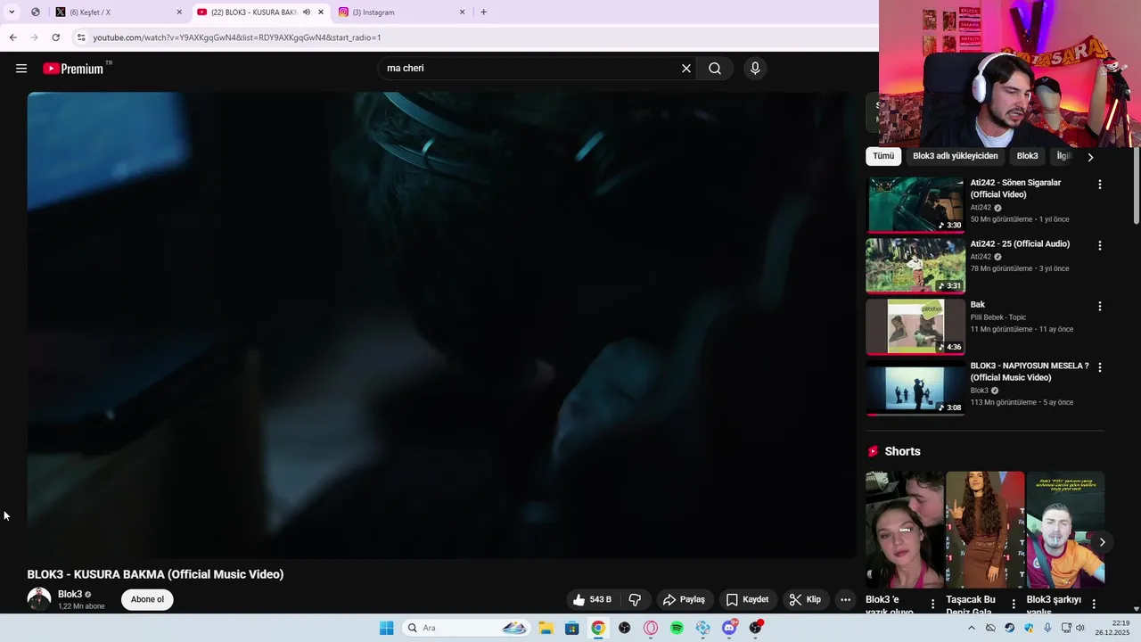Screen dimensions: 1141x642
Task: Open BLOK3 - NAPIYOSUN MESELA title link
Action: tap(1030, 372)
